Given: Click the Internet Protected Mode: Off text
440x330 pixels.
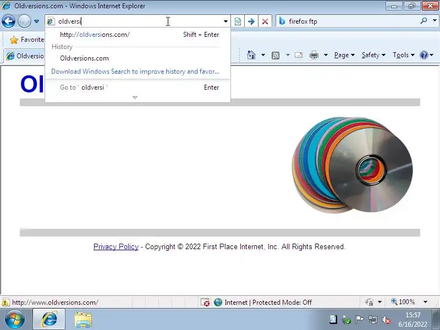Looking at the screenshot, I should click(268, 302).
